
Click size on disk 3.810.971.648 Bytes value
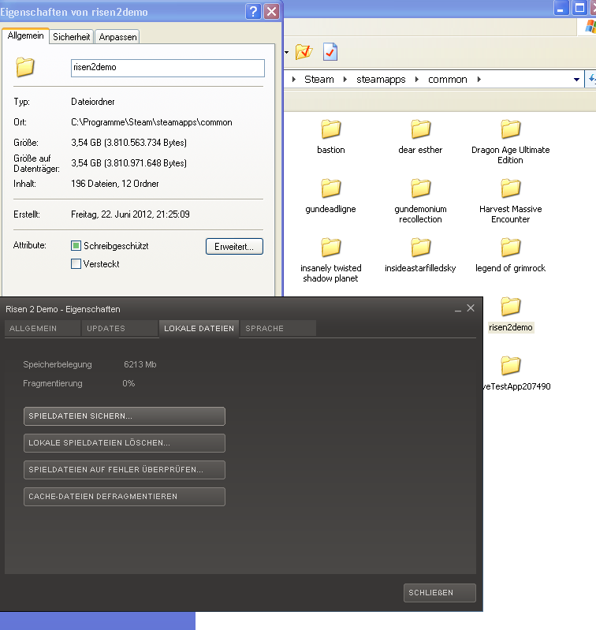point(129,163)
